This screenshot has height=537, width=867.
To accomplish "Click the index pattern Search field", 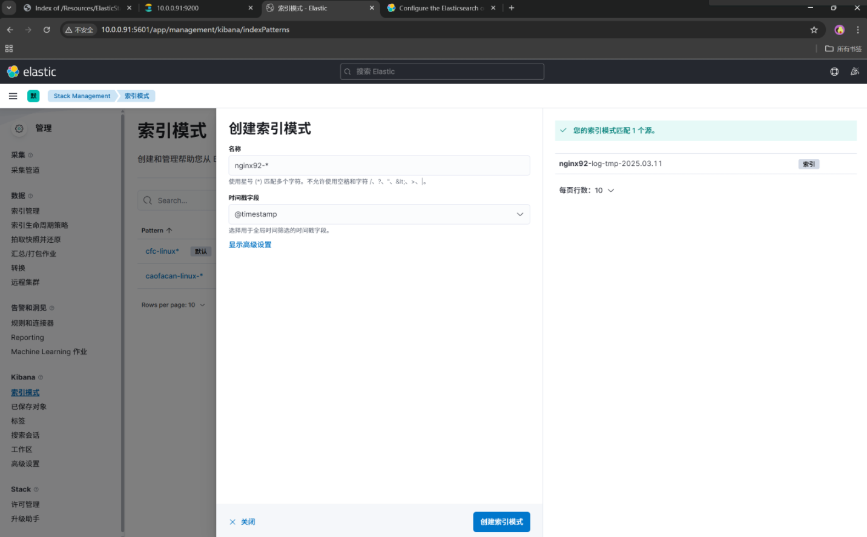I will tap(177, 200).
